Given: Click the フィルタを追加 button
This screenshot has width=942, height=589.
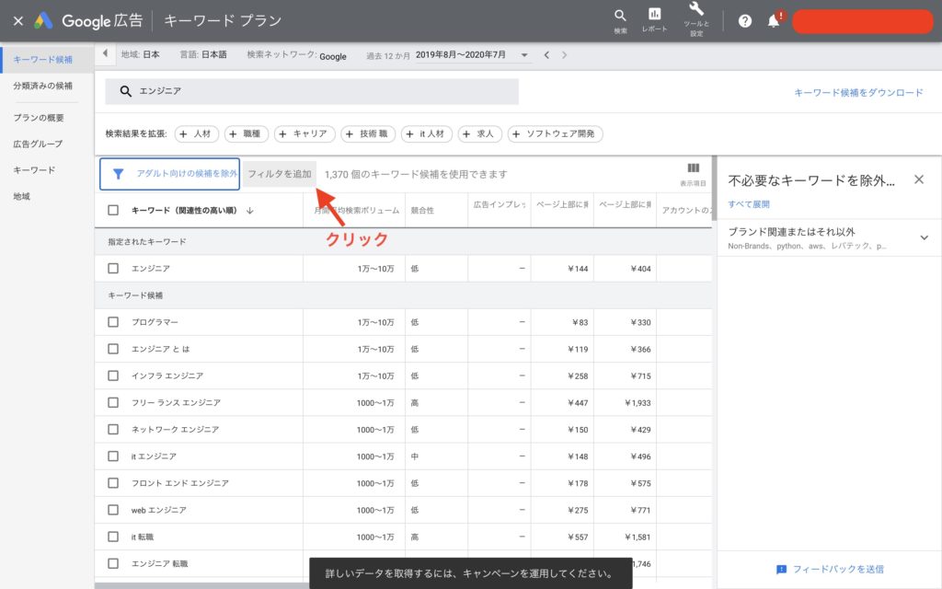Looking at the screenshot, I should [x=280, y=174].
